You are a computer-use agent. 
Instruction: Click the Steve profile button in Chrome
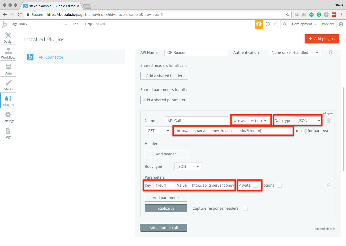339,5
